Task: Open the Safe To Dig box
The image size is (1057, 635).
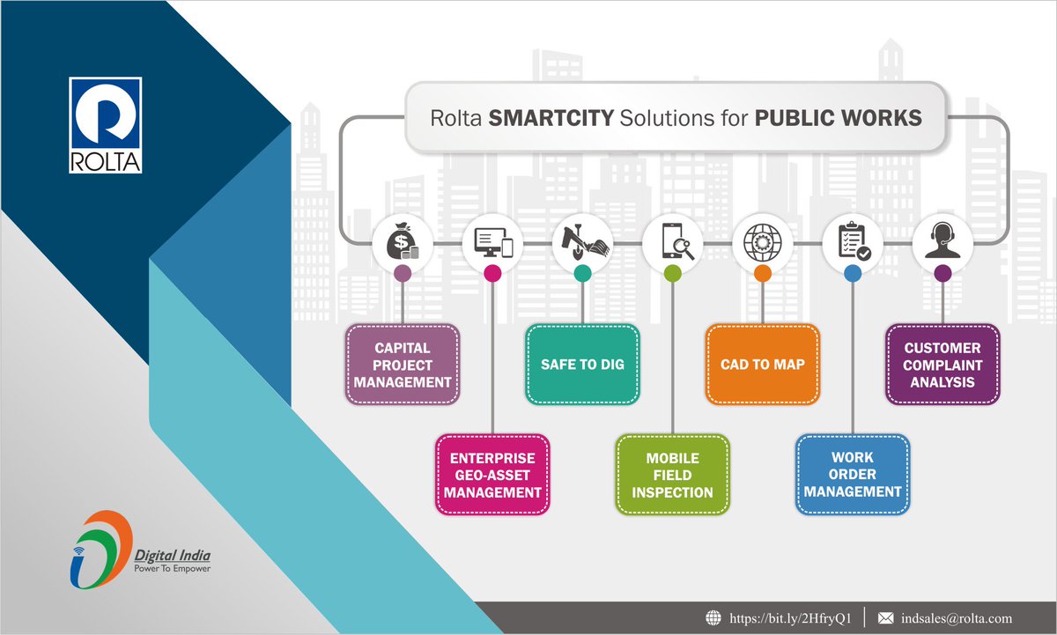Action: [x=582, y=365]
